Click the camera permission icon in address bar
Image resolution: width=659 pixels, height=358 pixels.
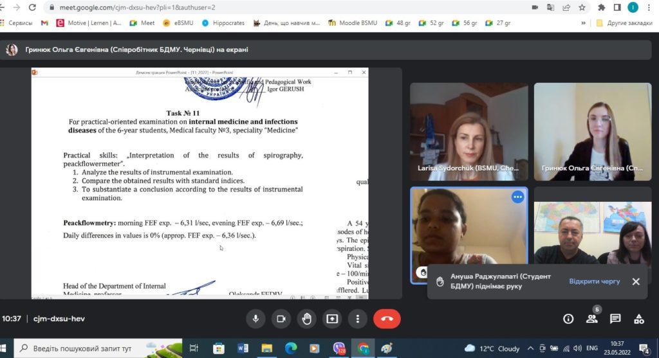(535, 8)
